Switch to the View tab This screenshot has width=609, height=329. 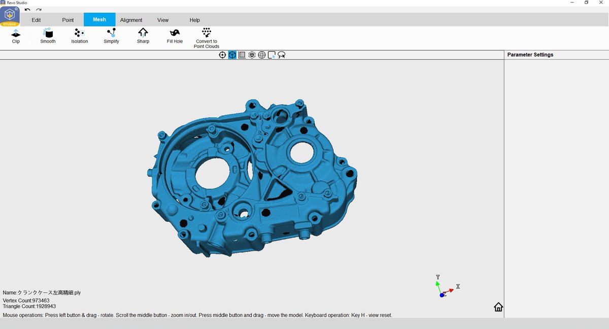click(x=163, y=20)
